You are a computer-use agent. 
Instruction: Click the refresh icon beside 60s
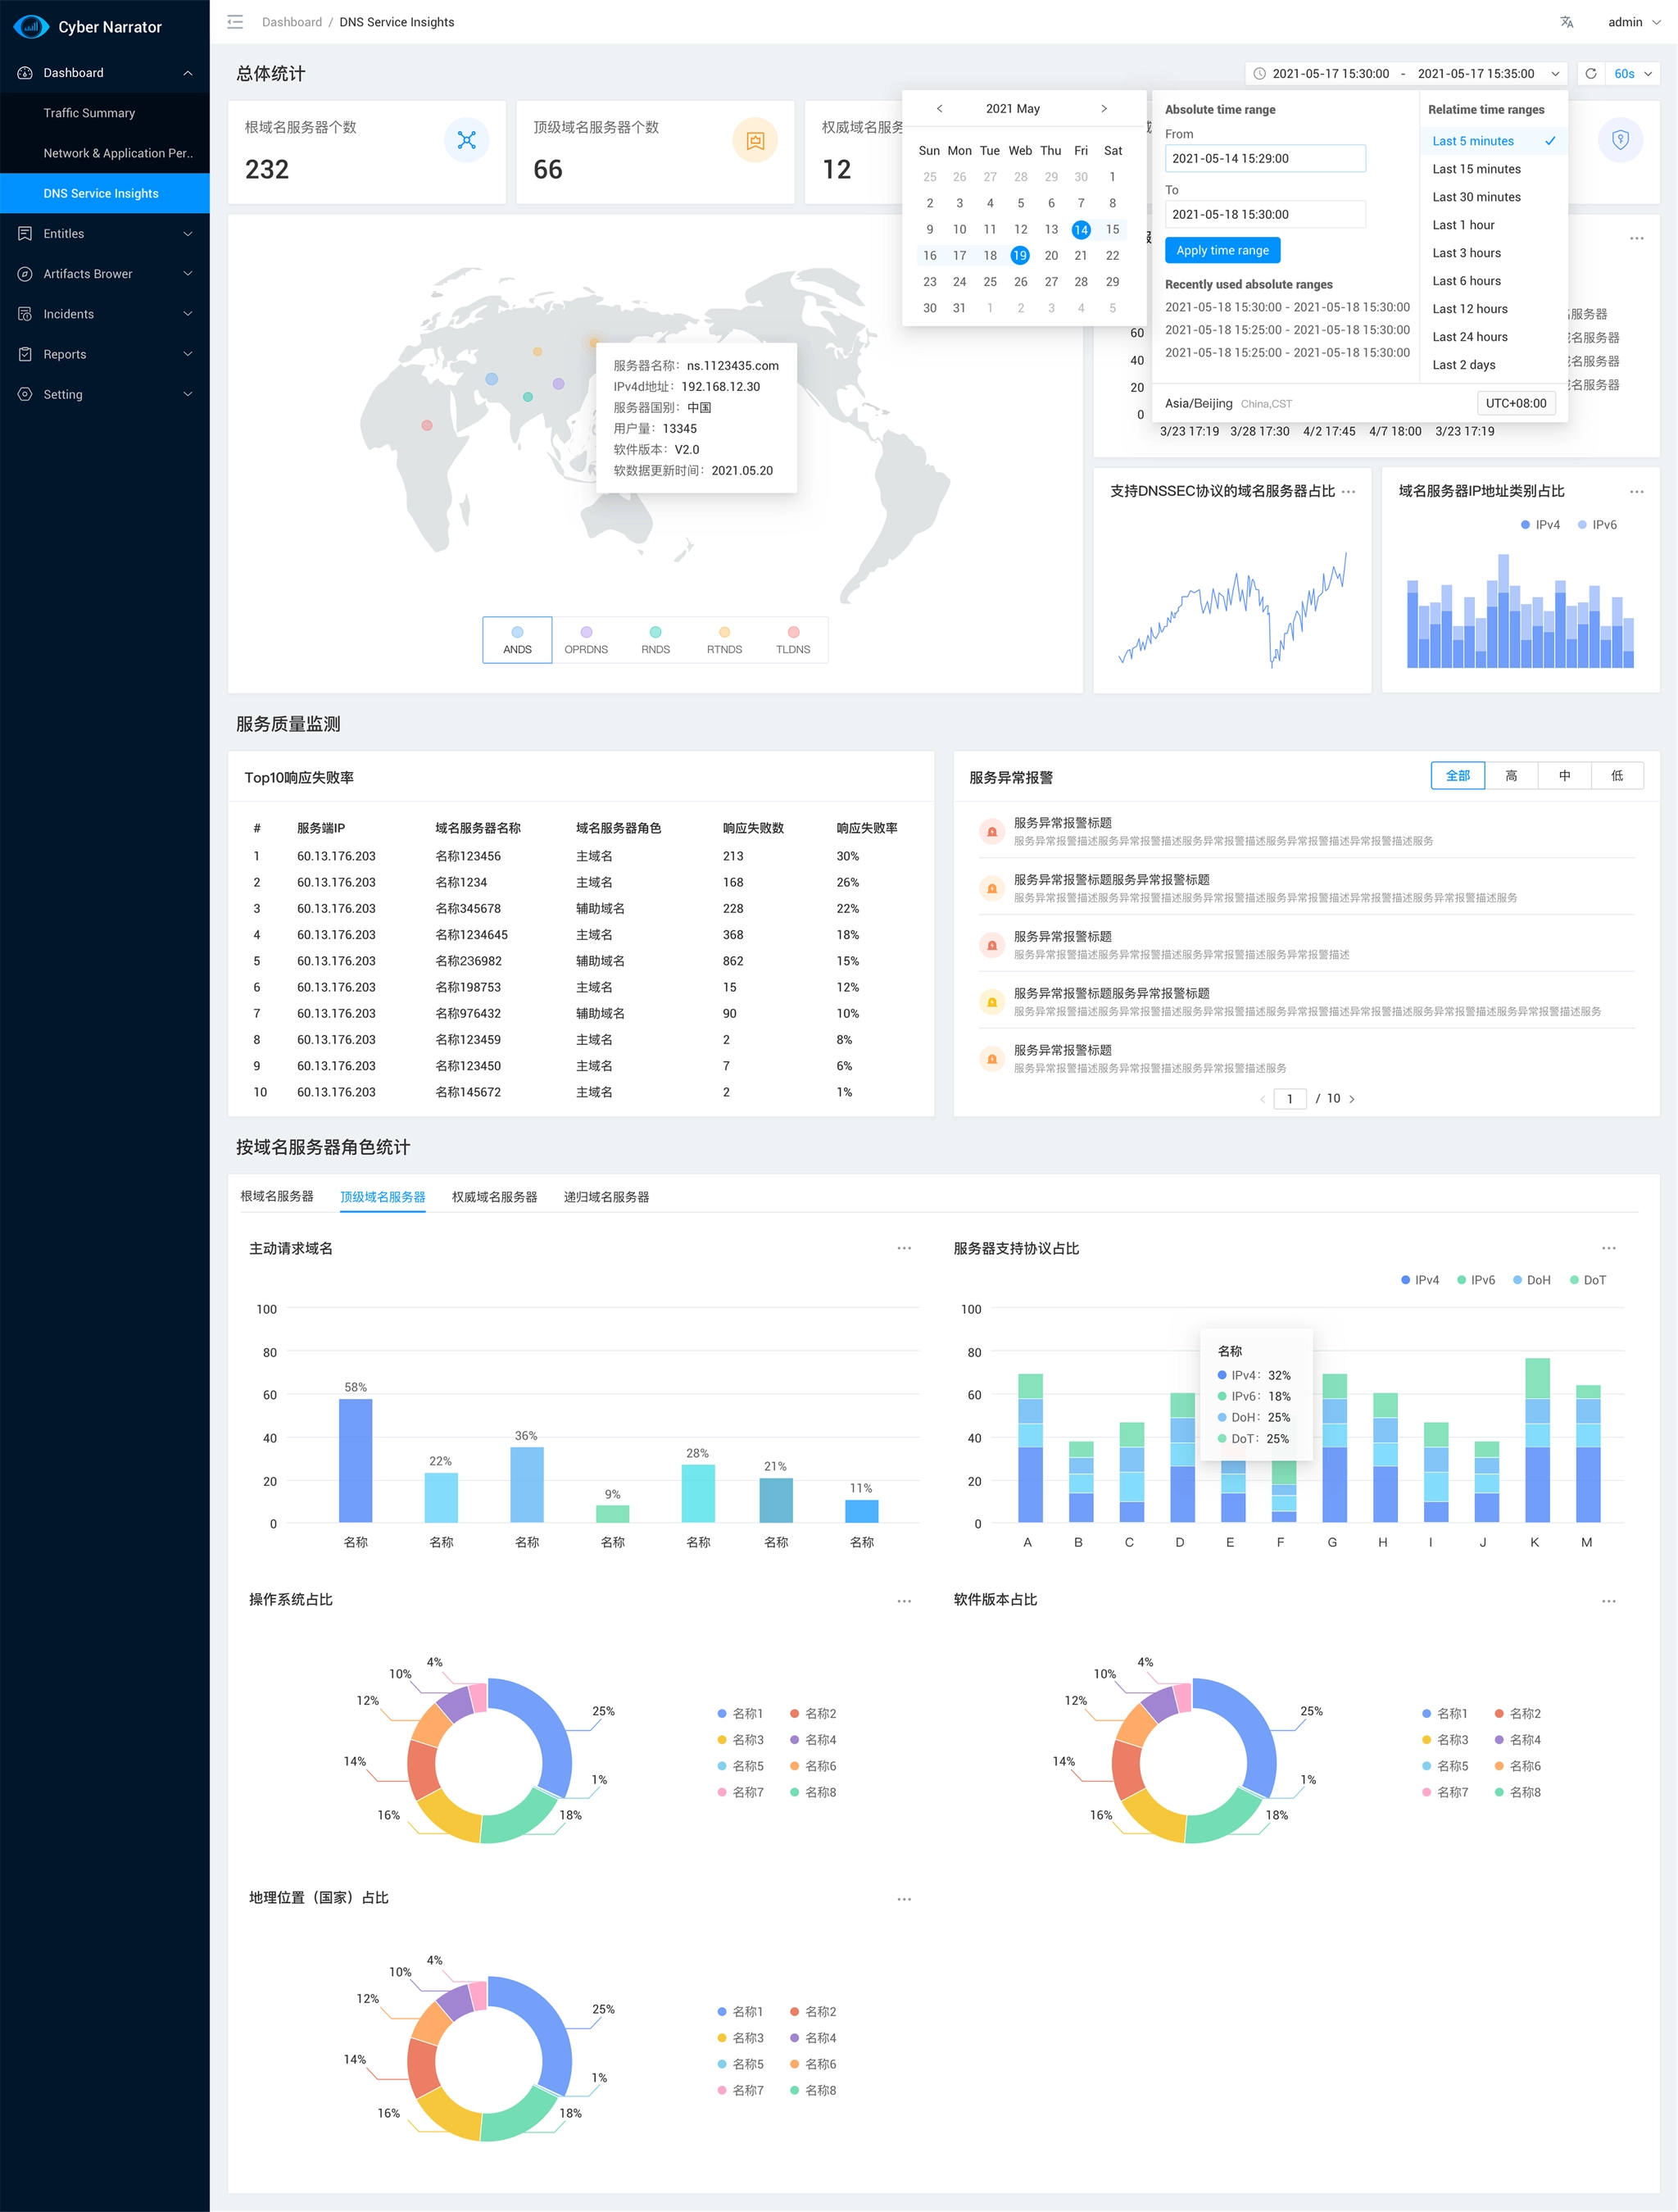coord(1590,74)
